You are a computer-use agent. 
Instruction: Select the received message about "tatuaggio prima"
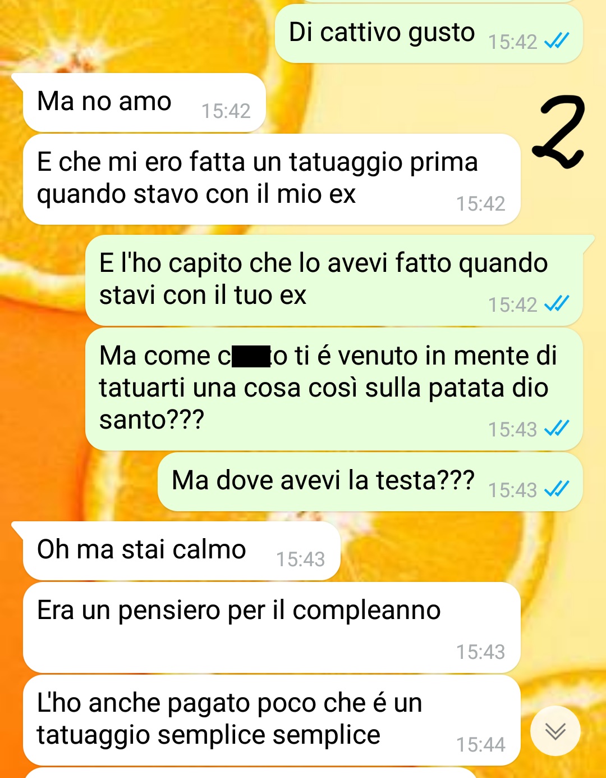[272, 179]
